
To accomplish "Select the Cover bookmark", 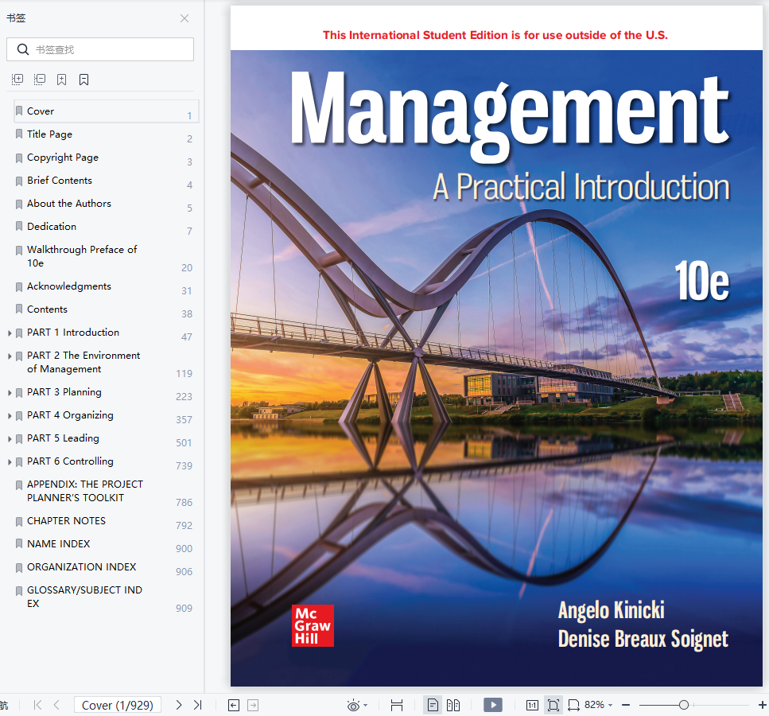I will pyautogui.click(x=106, y=111).
